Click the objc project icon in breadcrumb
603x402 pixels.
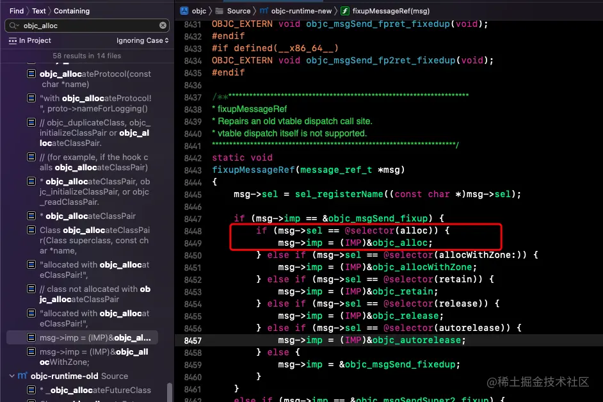[184, 11]
